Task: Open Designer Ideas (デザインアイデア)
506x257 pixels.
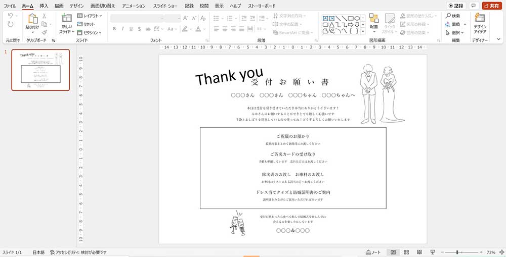Action: [480, 24]
